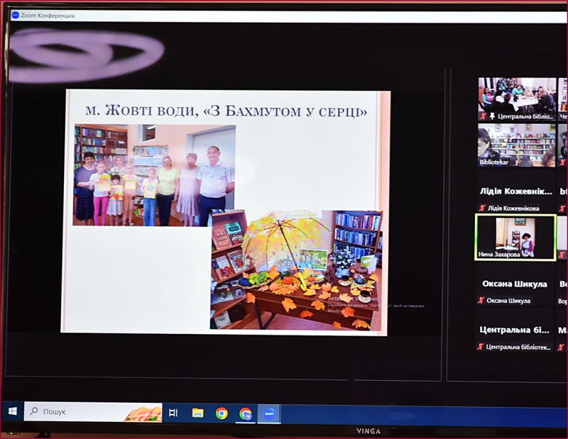Click the group photo on the shared slide
Screen dimensions: 568x439
coord(154,175)
